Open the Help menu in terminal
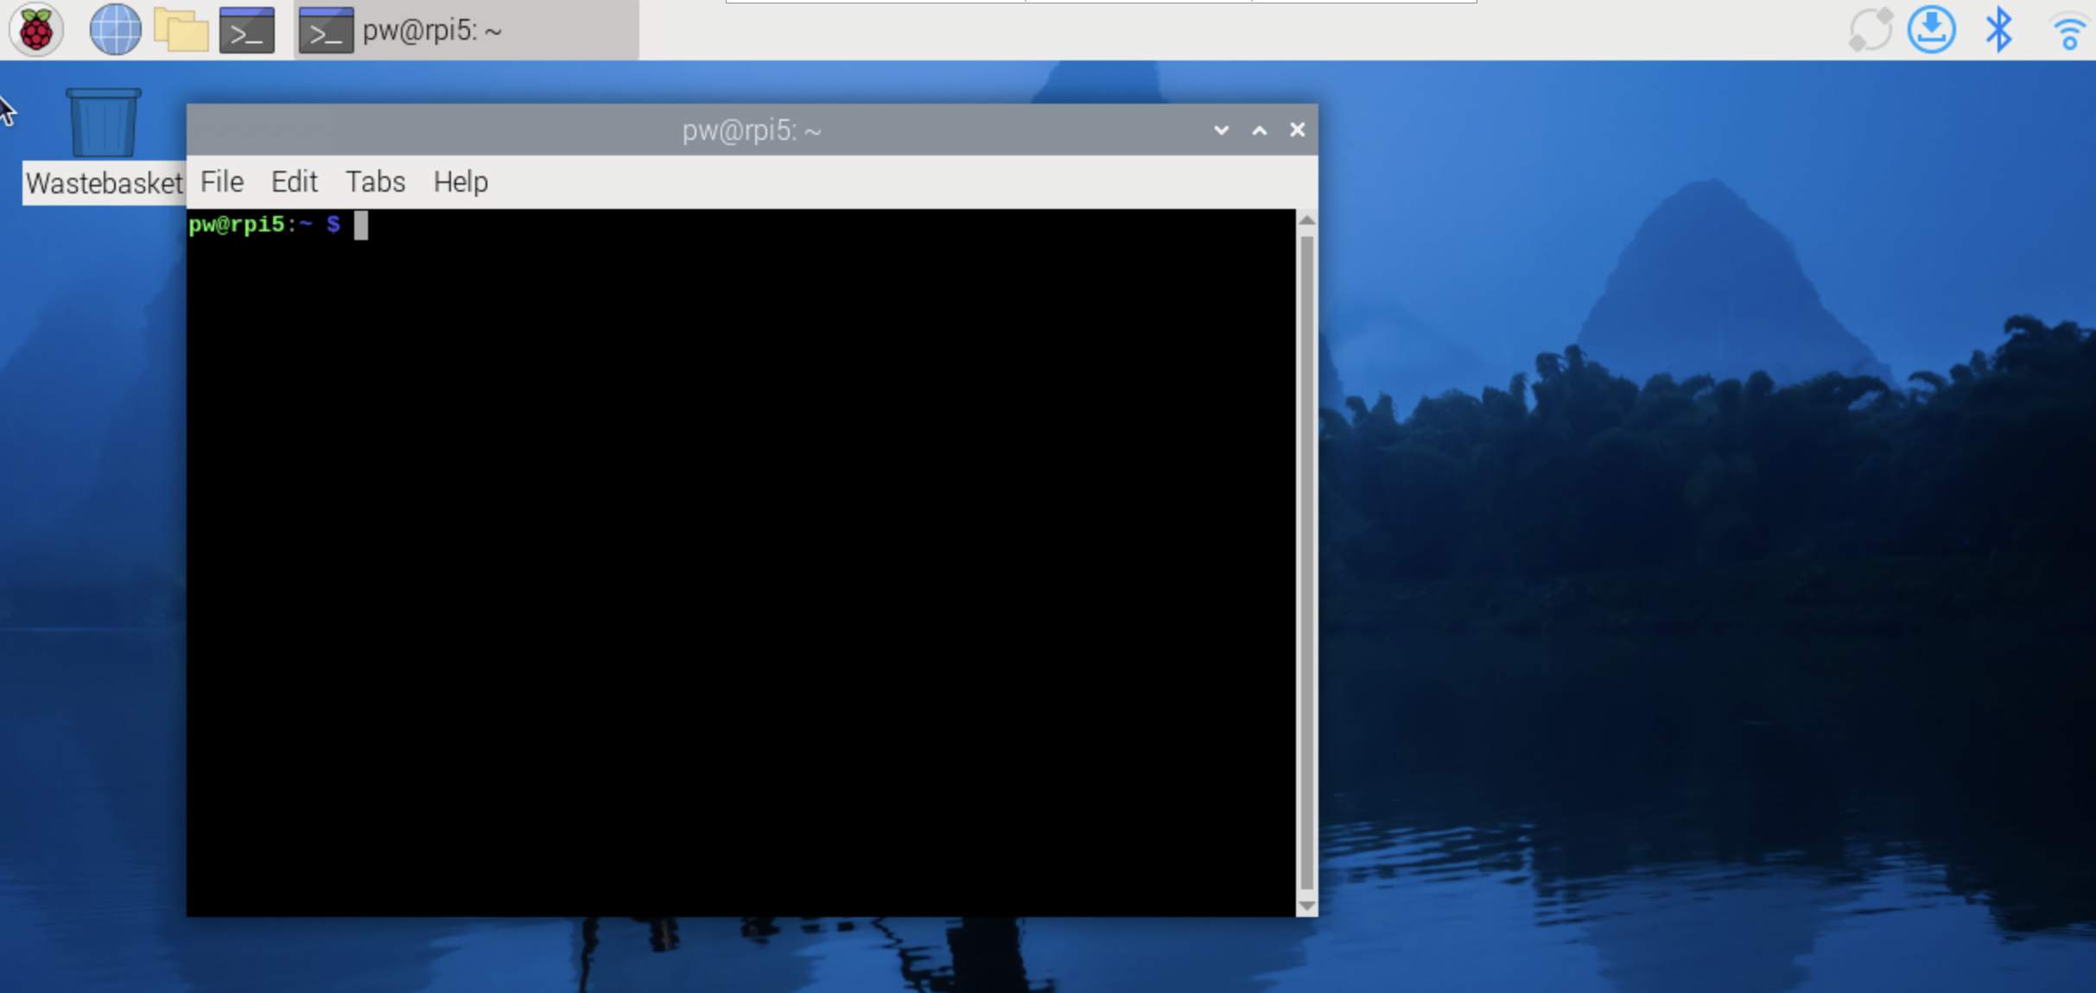 tap(460, 182)
